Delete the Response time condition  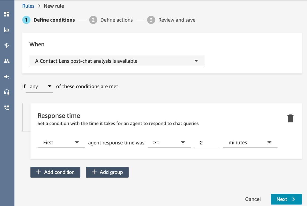coord(290,118)
